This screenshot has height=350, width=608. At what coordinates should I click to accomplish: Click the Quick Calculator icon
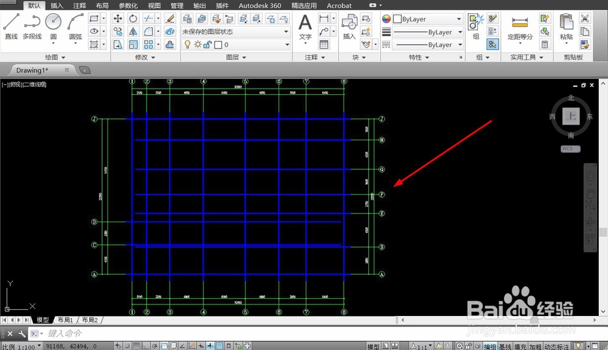pos(545,44)
